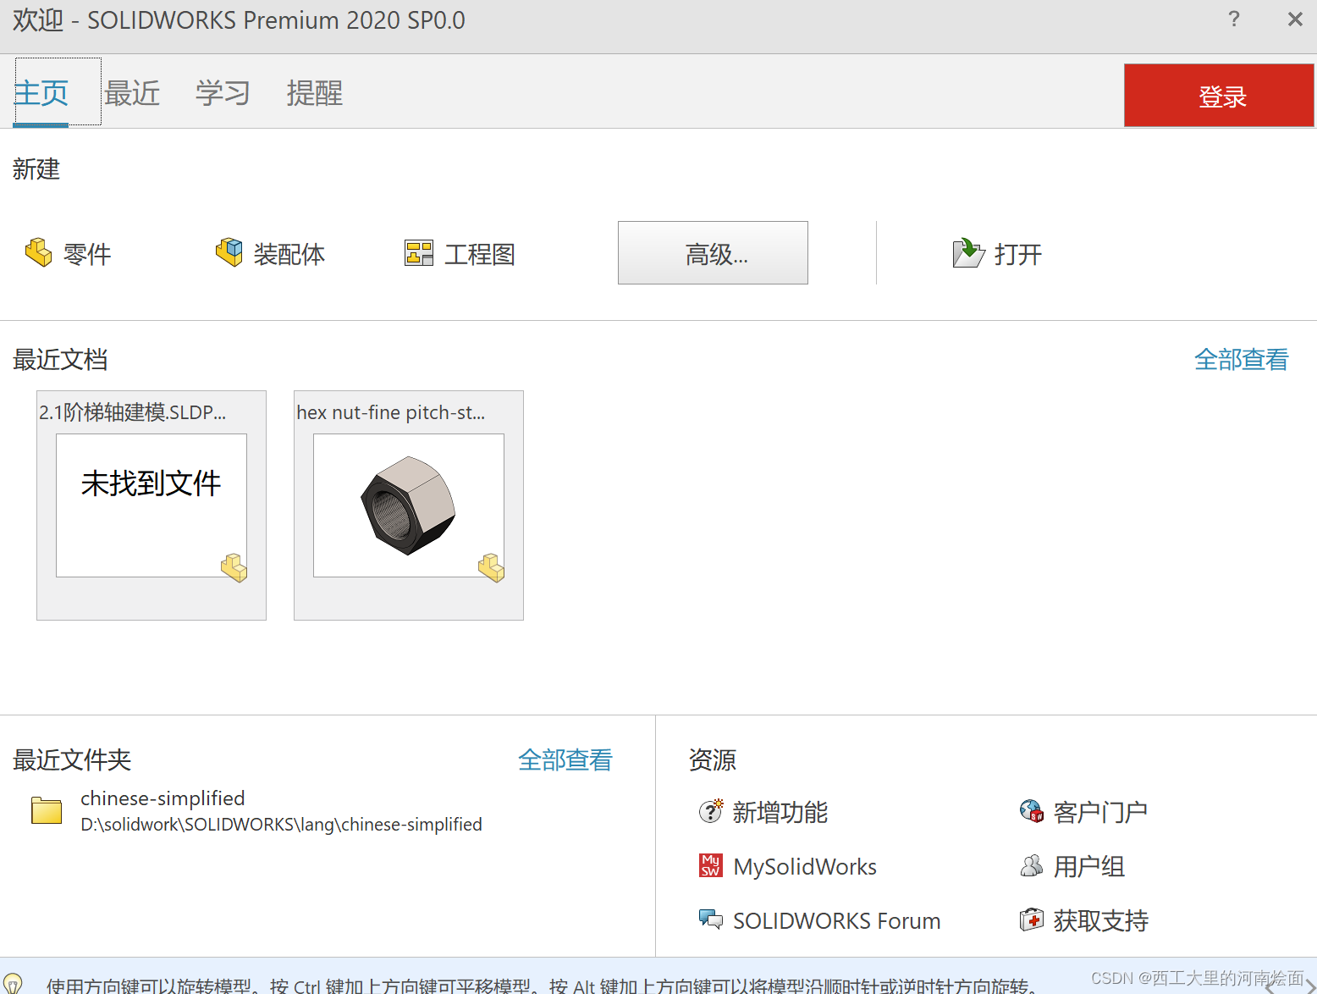
Task: Click the chinese-simplified folder icon
Action: (x=47, y=810)
